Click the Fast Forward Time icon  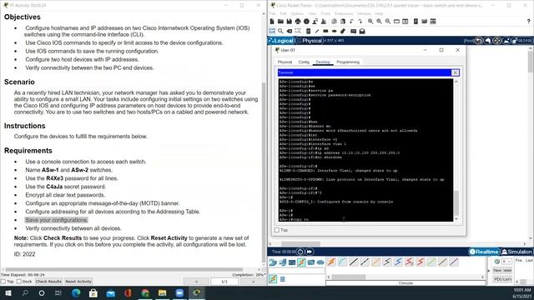(310, 252)
